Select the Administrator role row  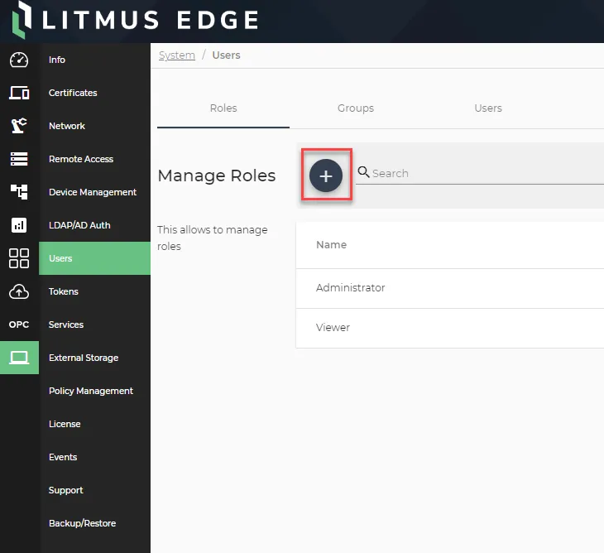pos(450,288)
